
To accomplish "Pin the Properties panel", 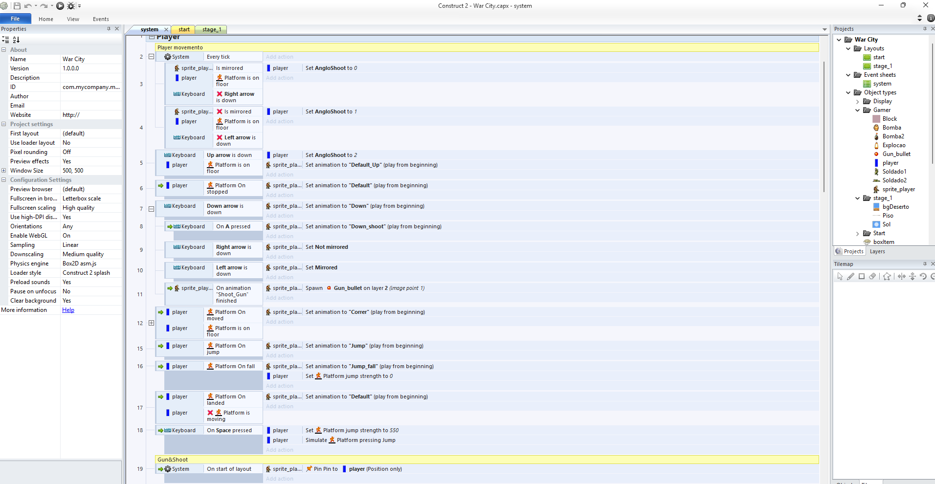I will pos(109,29).
